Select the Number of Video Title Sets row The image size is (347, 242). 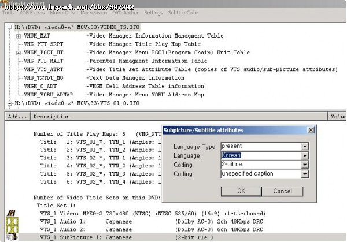pyautogui.click(x=97, y=198)
